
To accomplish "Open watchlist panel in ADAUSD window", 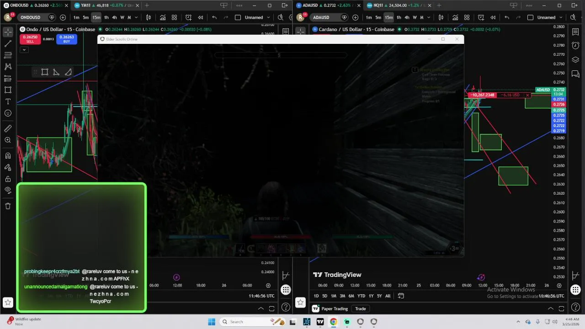I will click(x=575, y=32).
